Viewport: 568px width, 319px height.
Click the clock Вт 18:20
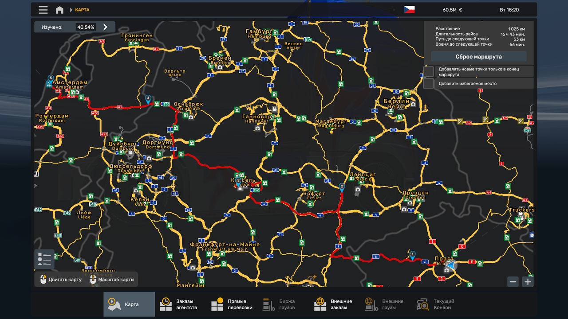click(x=509, y=10)
